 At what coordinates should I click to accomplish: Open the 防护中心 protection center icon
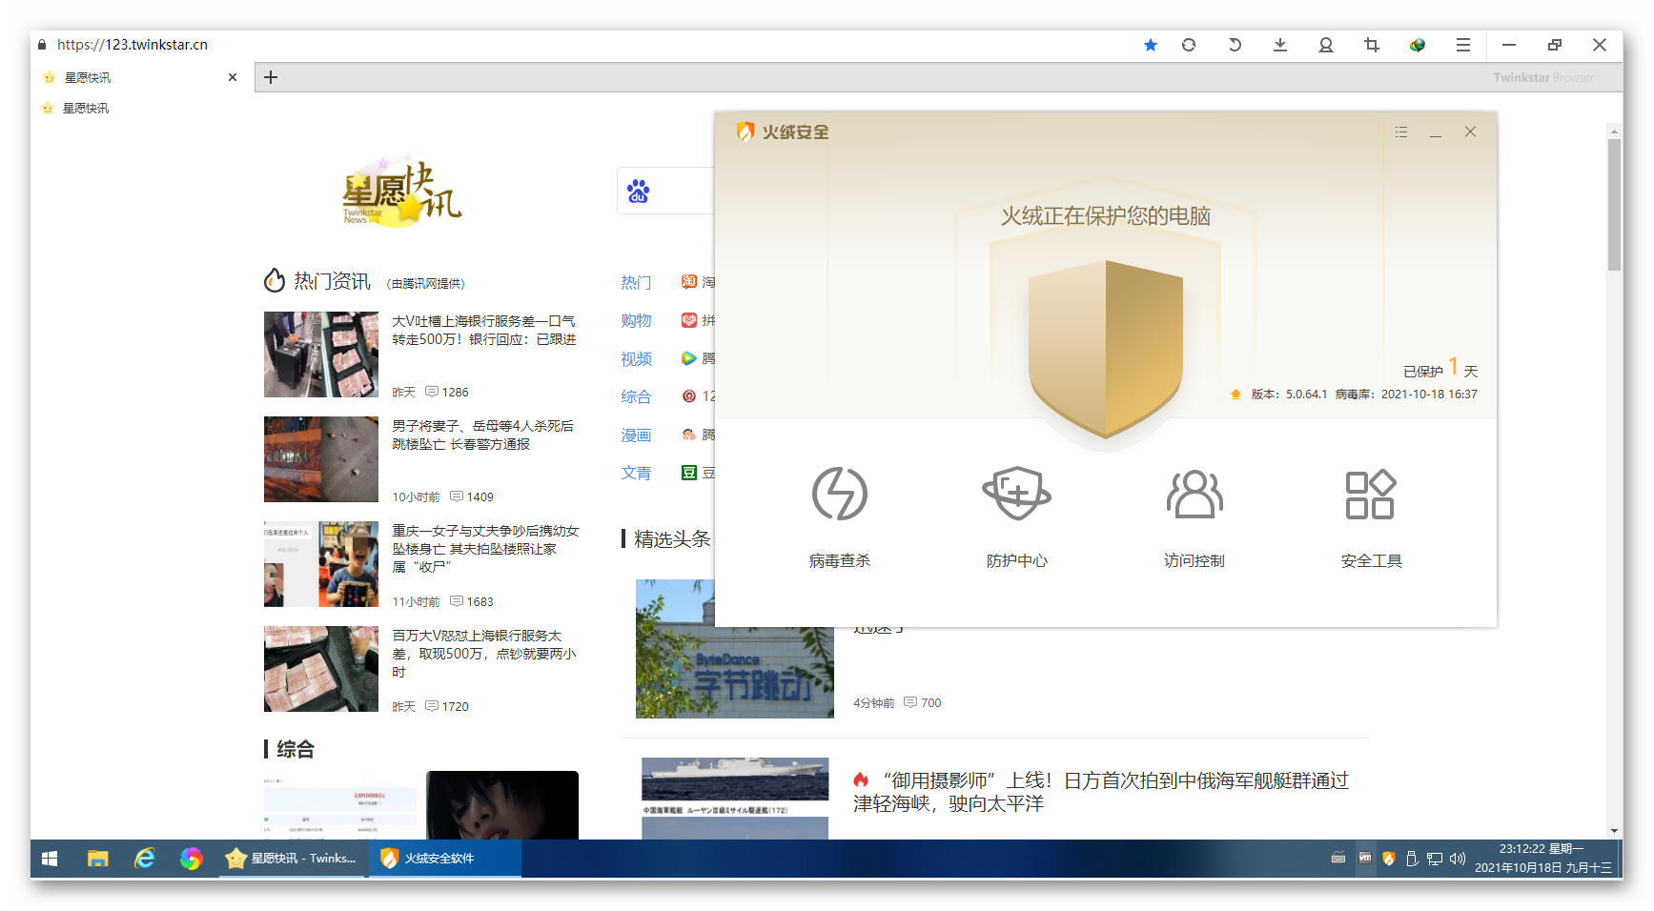coord(1016,494)
